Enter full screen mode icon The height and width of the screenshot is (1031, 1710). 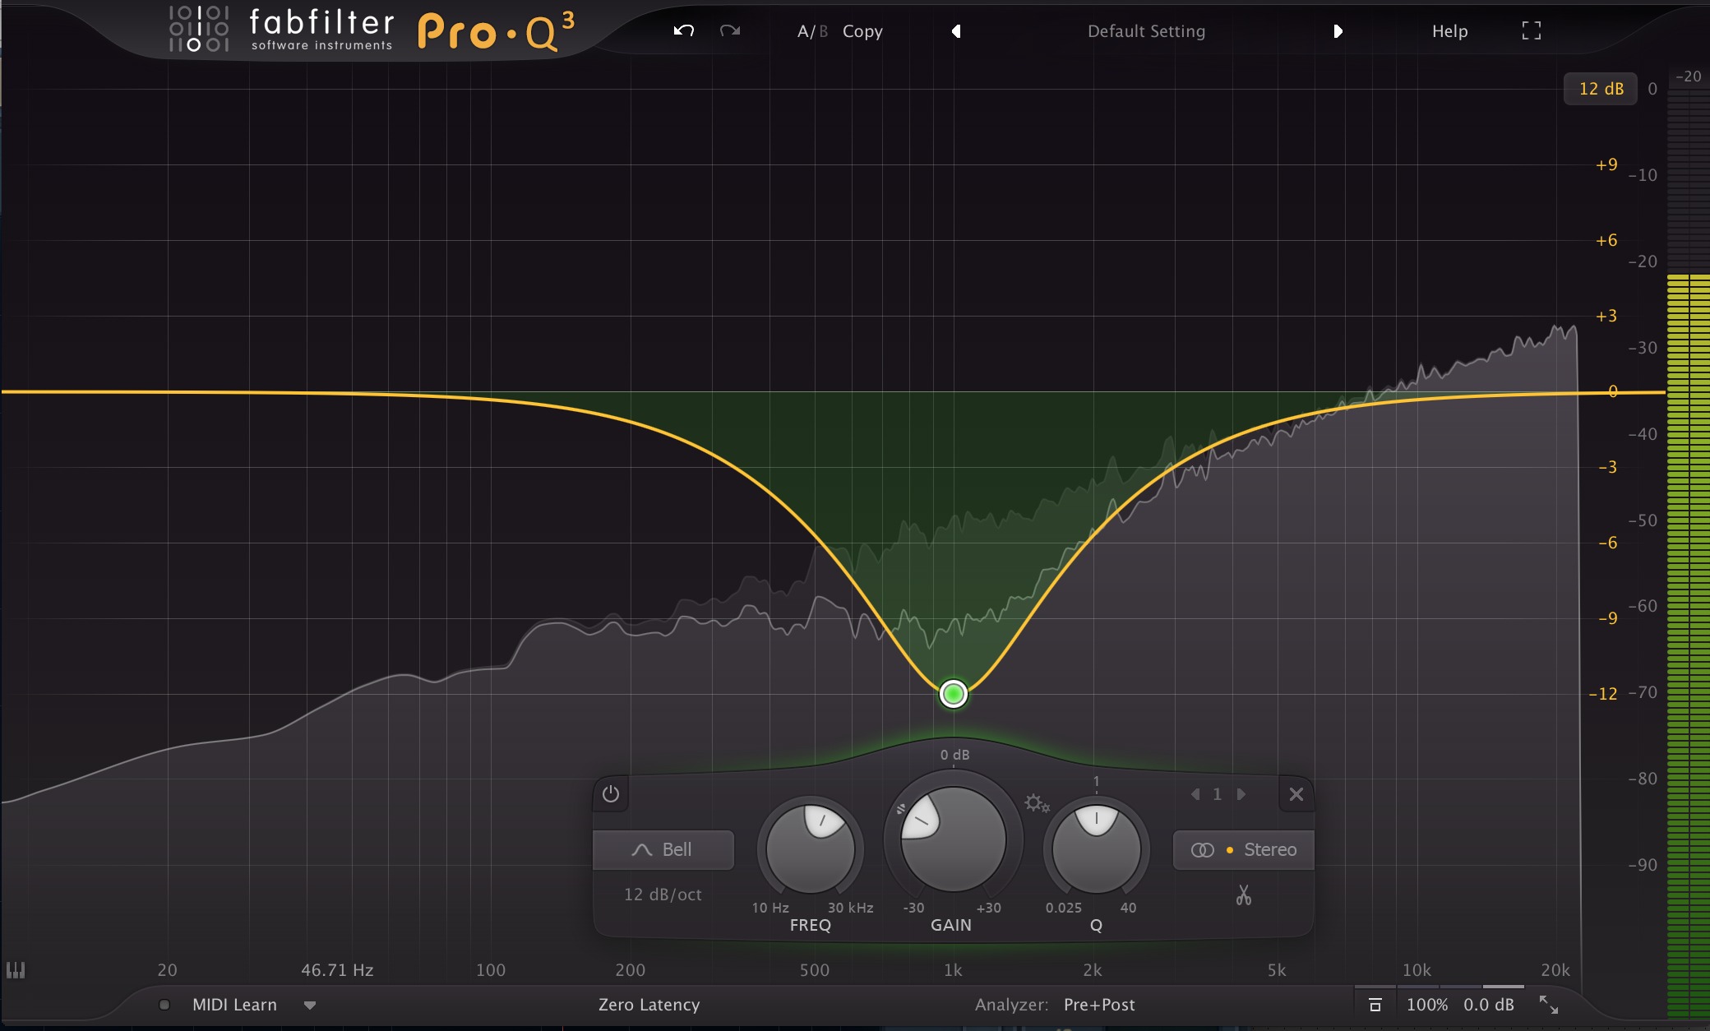(1531, 31)
